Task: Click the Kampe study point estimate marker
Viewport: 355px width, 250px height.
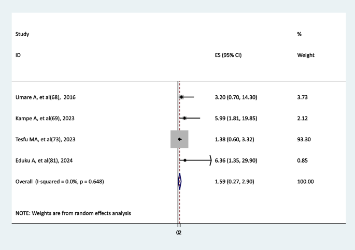Action: pyautogui.click(x=184, y=118)
